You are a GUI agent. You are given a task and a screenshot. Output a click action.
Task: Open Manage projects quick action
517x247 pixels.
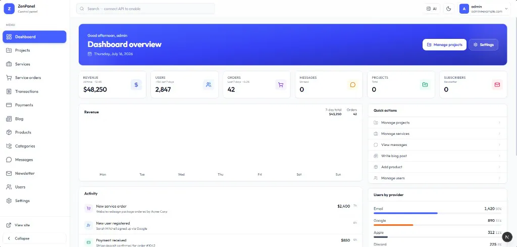click(438, 123)
